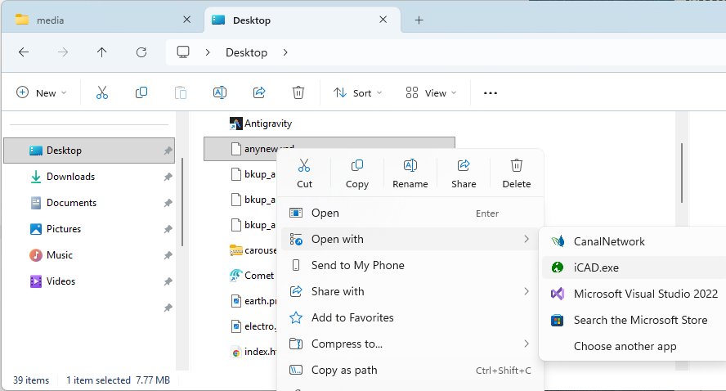Go up one folder level
Image resolution: width=726 pixels, height=391 pixels.
102,52
